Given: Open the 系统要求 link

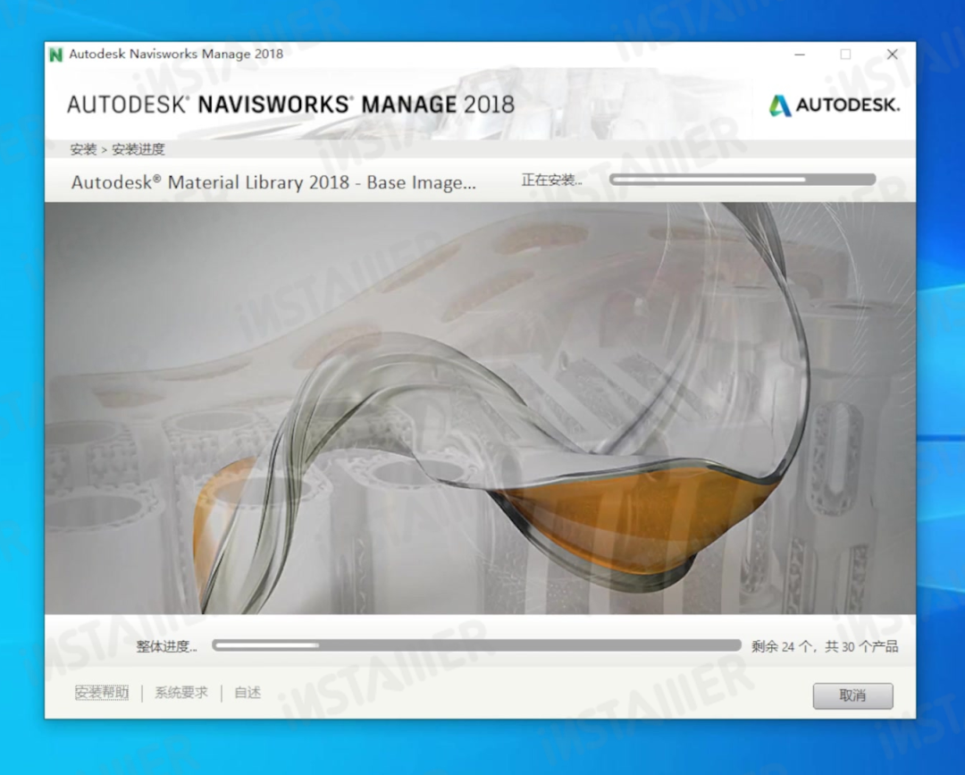Looking at the screenshot, I should click(x=180, y=693).
